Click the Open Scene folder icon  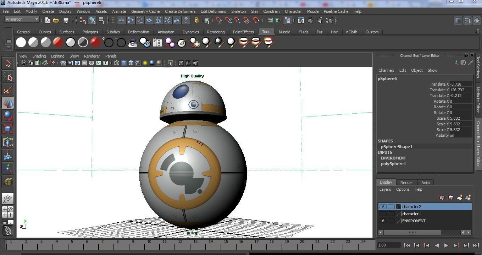[x=56, y=20]
